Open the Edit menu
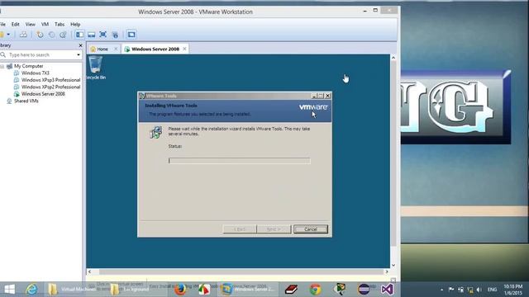Screen dimensions: 529x297 coord(15,24)
